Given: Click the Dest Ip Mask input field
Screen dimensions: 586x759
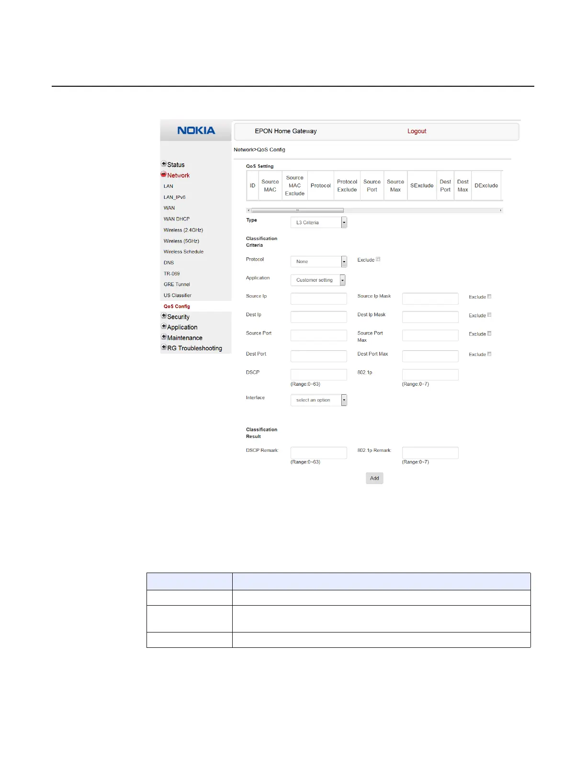Looking at the screenshot, I should 430,317.
